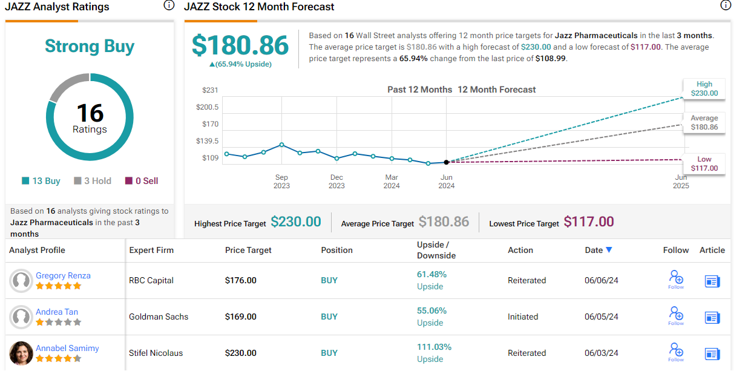Click Annabel Samimy's profile photo
Image resolution: width=748 pixels, height=371 pixels.
coord(21,353)
